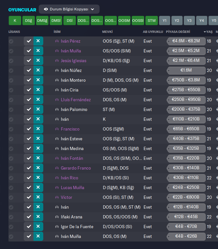Sort by the PİYASA DEĞERİ column
This screenshot has height=249, width=218.
click(178, 32)
